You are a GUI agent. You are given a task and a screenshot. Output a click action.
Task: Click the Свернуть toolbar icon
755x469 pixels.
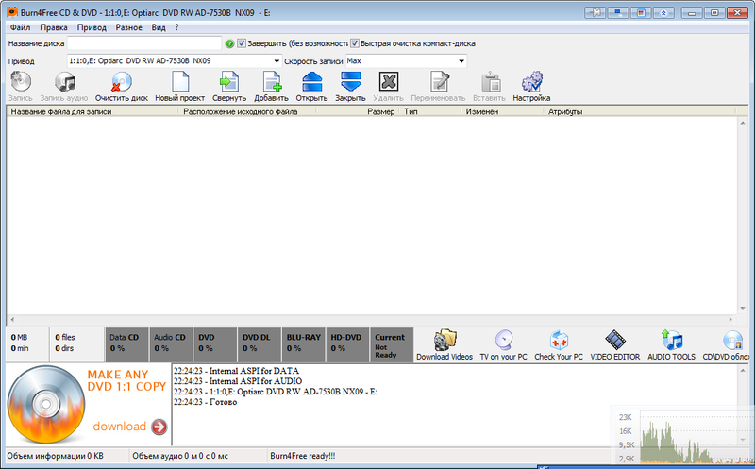click(229, 83)
